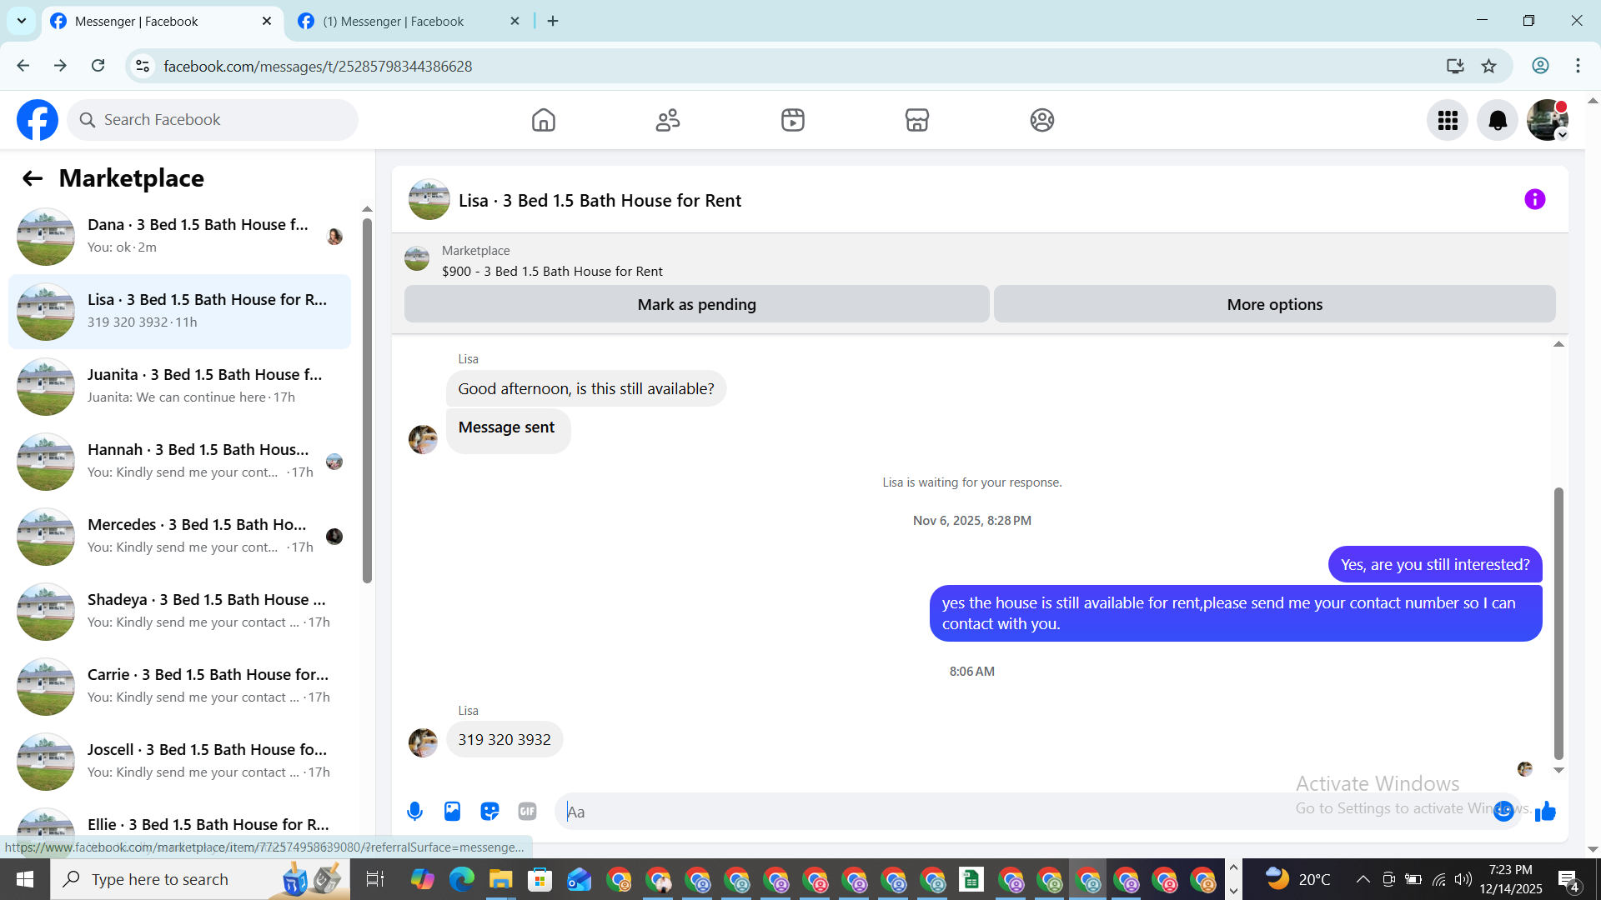Open the browser tab search dropdown

pyautogui.click(x=22, y=21)
